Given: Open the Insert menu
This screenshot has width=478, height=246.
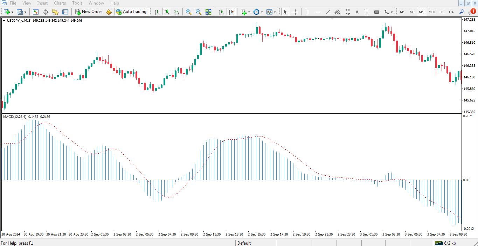Looking at the screenshot, I should pyautogui.click(x=42, y=3).
